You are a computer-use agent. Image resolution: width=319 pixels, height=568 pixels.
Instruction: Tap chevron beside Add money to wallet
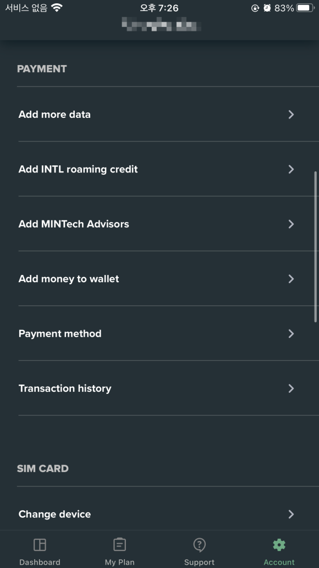pyautogui.click(x=291, y=279)
